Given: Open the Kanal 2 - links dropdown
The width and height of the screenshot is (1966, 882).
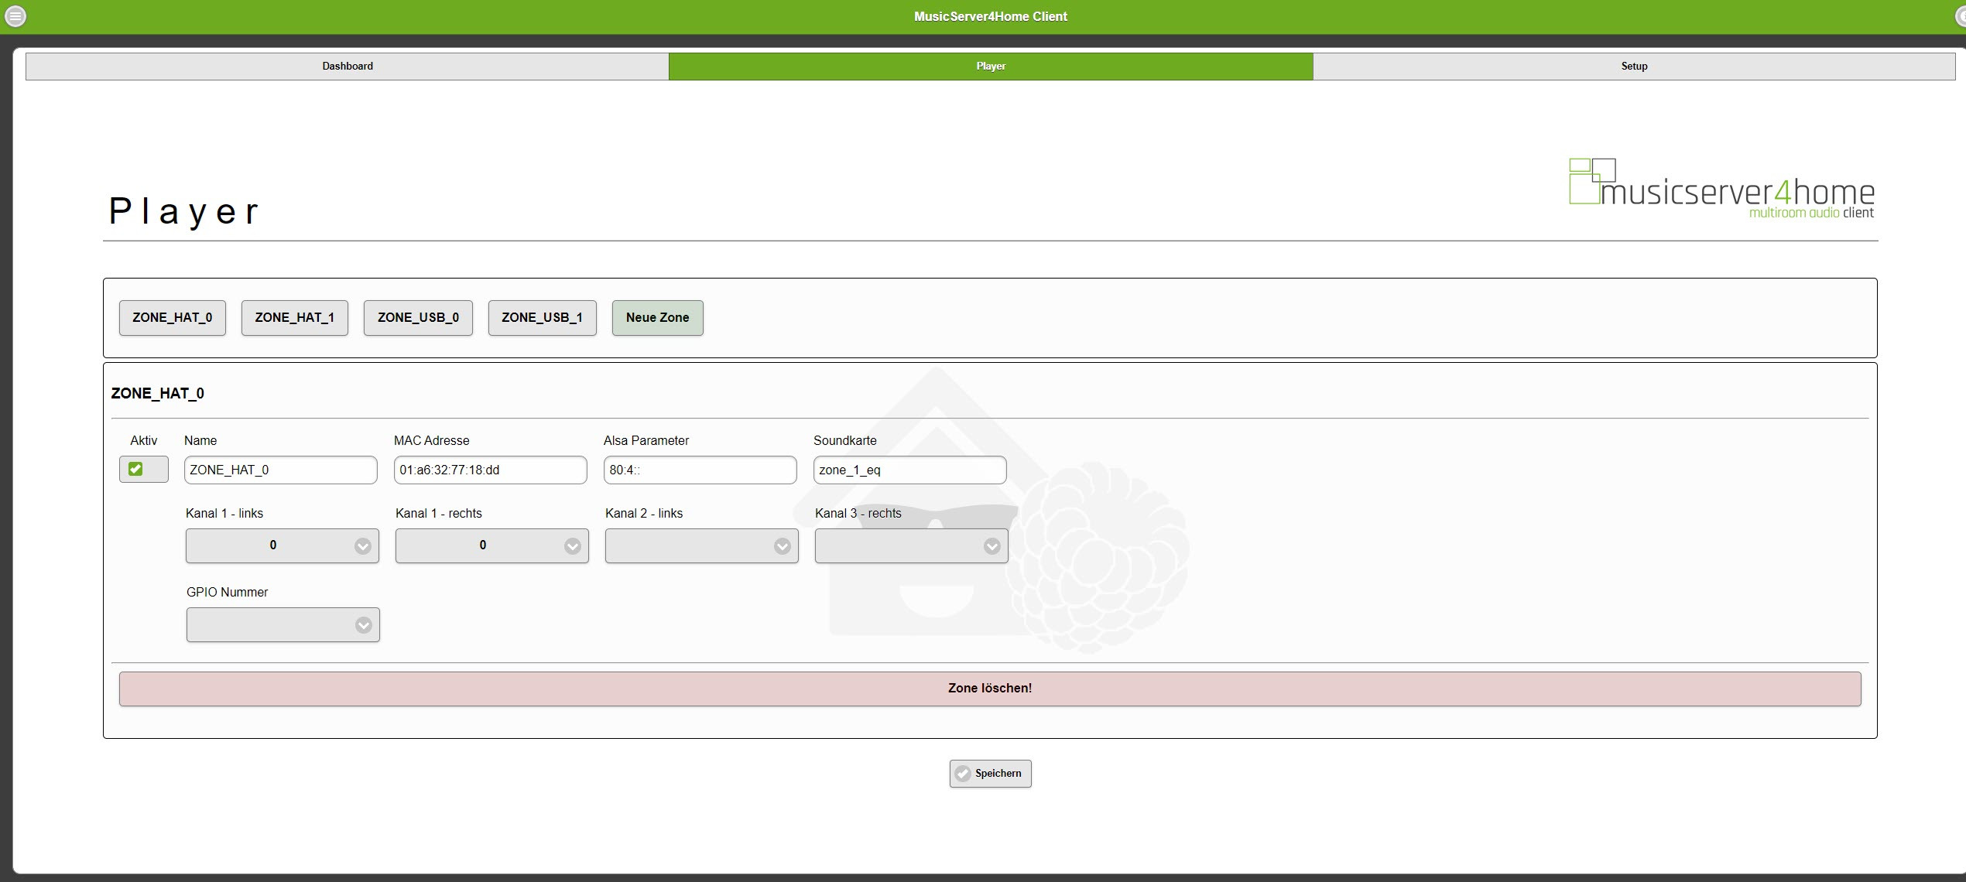Looking at the screenshot, I should pos(702,545).
